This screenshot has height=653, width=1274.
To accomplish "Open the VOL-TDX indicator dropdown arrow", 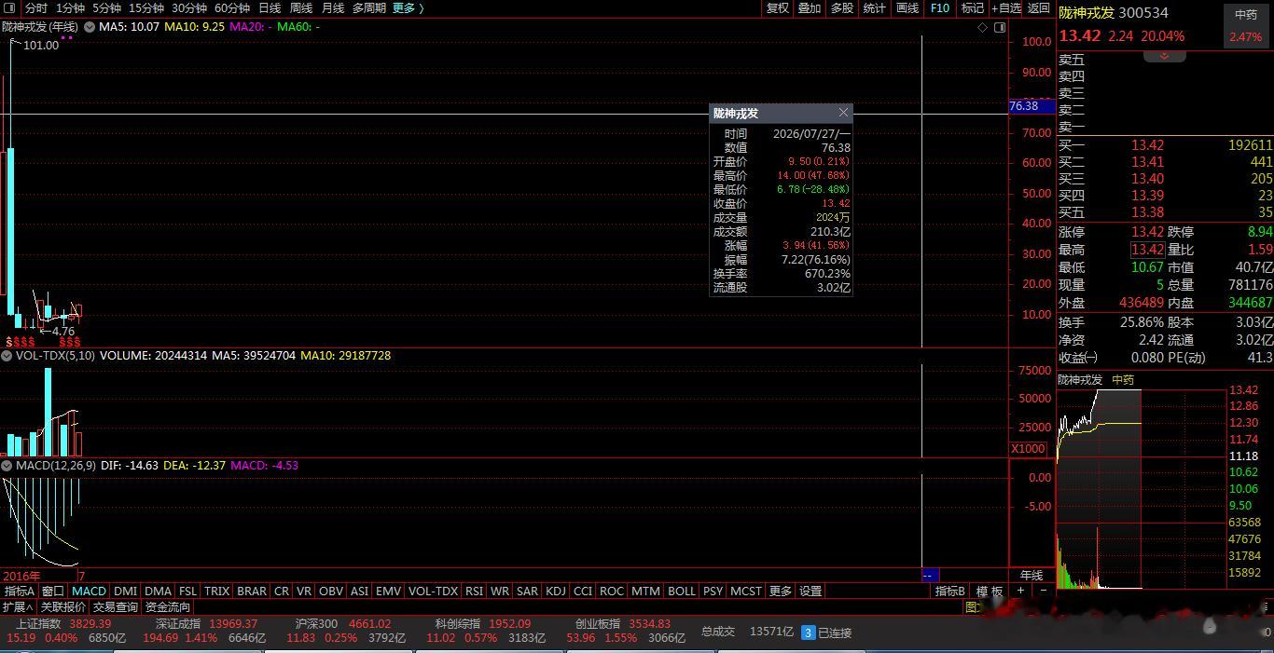I will click(7, 356).
